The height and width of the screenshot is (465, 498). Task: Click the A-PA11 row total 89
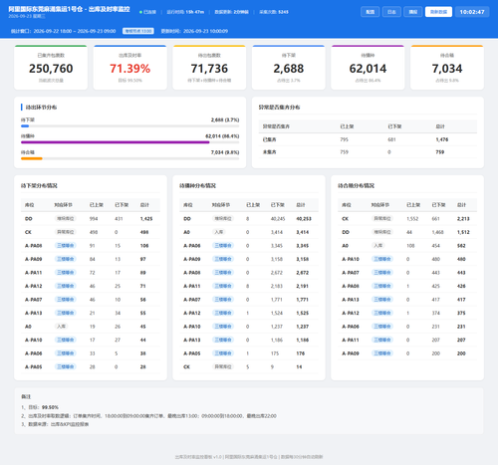coord(143,273)
